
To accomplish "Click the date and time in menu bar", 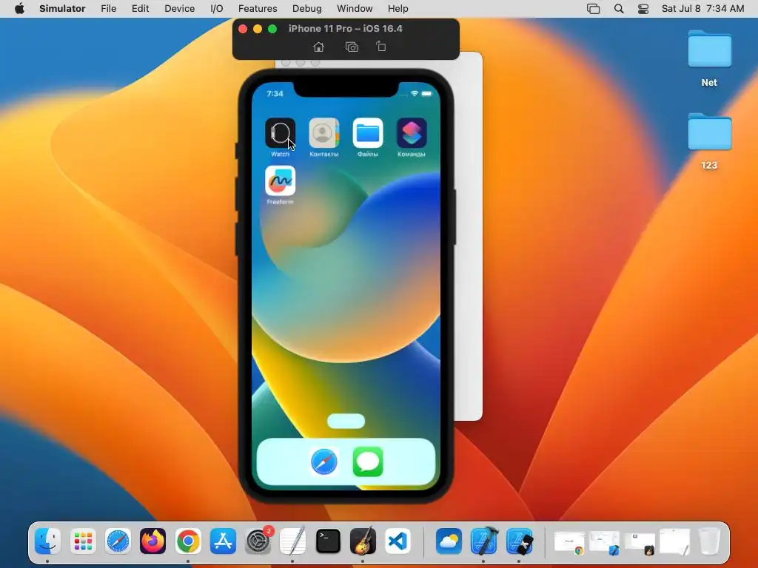I will [703, 9].
